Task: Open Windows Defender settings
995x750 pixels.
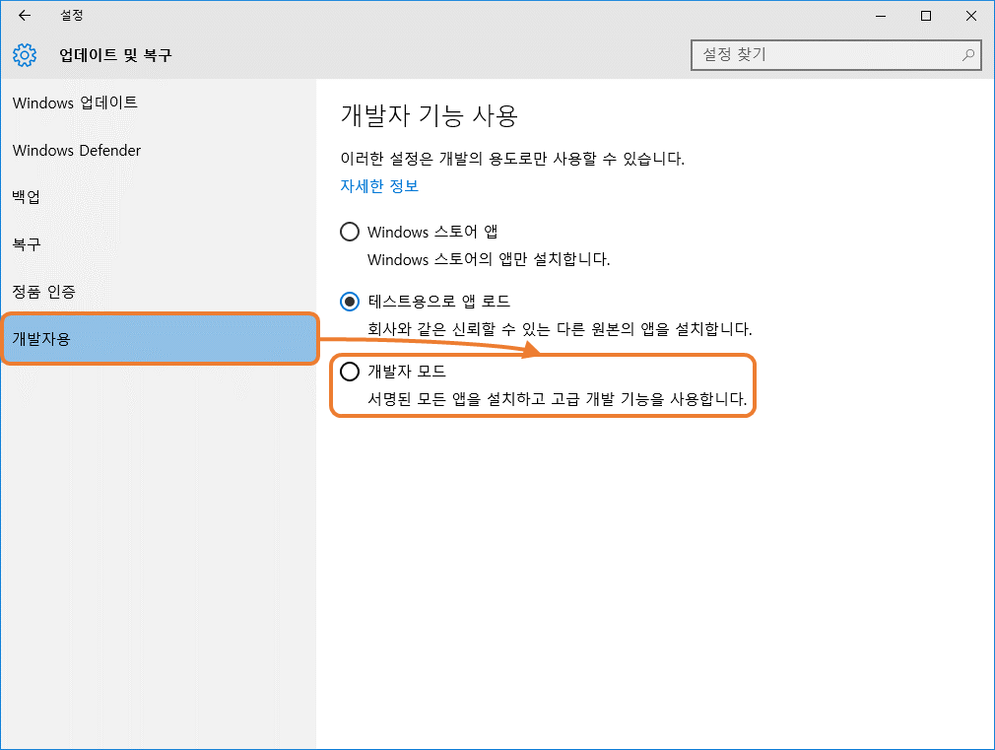Action: [76, 150]
